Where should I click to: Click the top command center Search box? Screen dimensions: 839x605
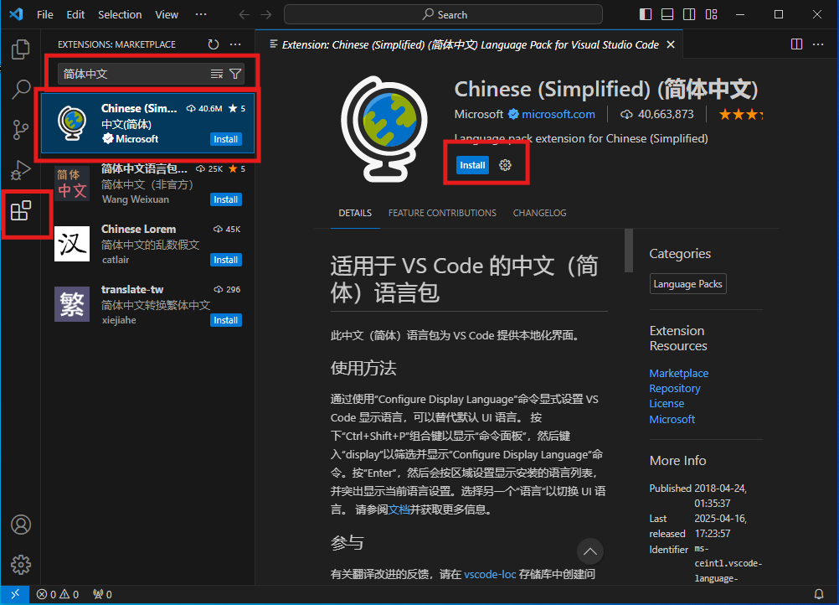[443, 14]
